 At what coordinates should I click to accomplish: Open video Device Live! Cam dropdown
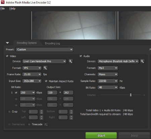pyautogui.click(x=44, y=61)
